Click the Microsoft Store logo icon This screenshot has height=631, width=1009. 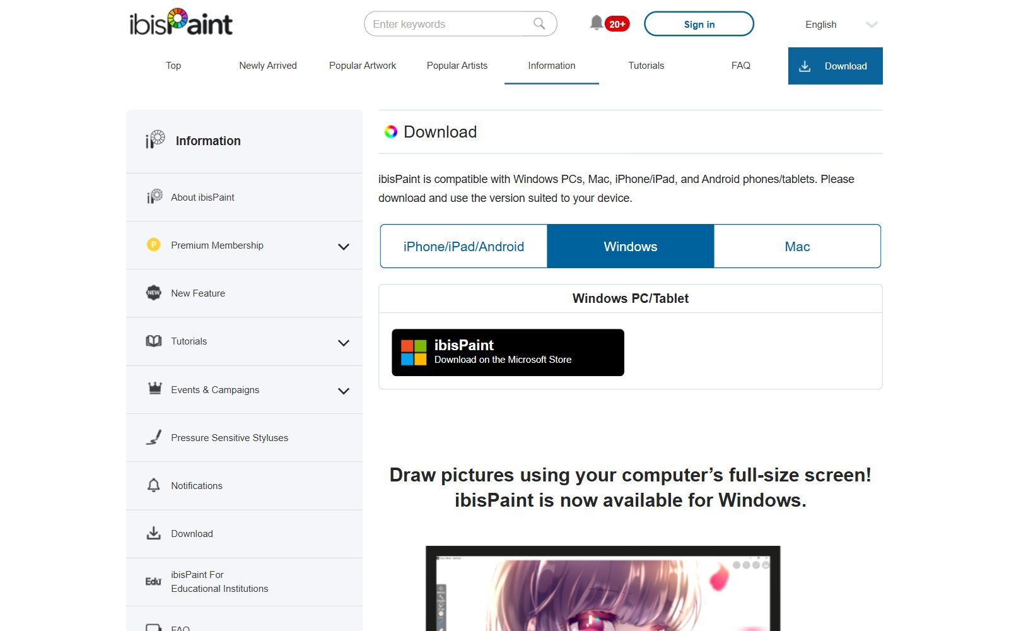tap(414, 352)
